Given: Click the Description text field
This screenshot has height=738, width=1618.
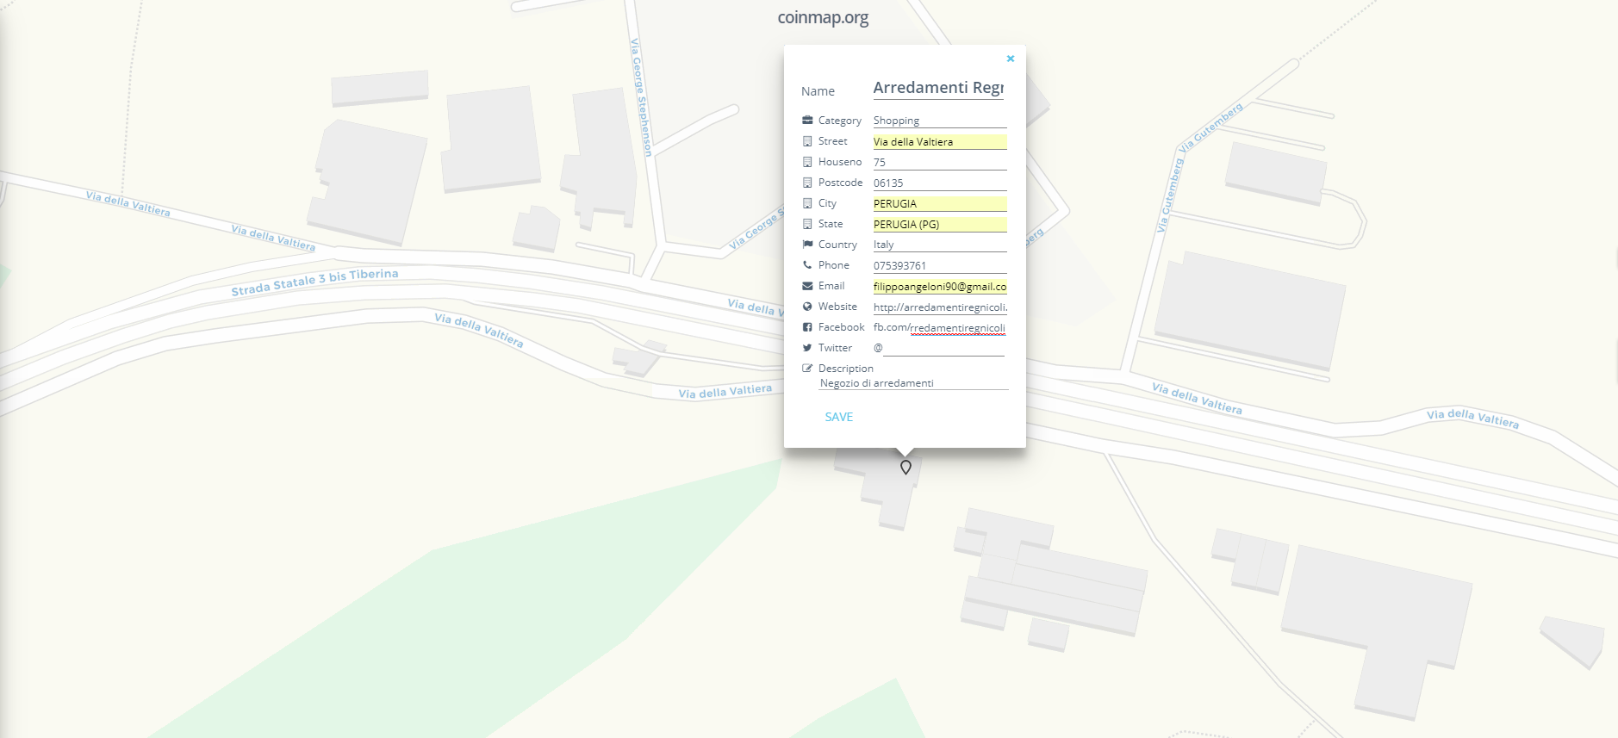Looking at the screenshot, I should [x=913, y=383].
